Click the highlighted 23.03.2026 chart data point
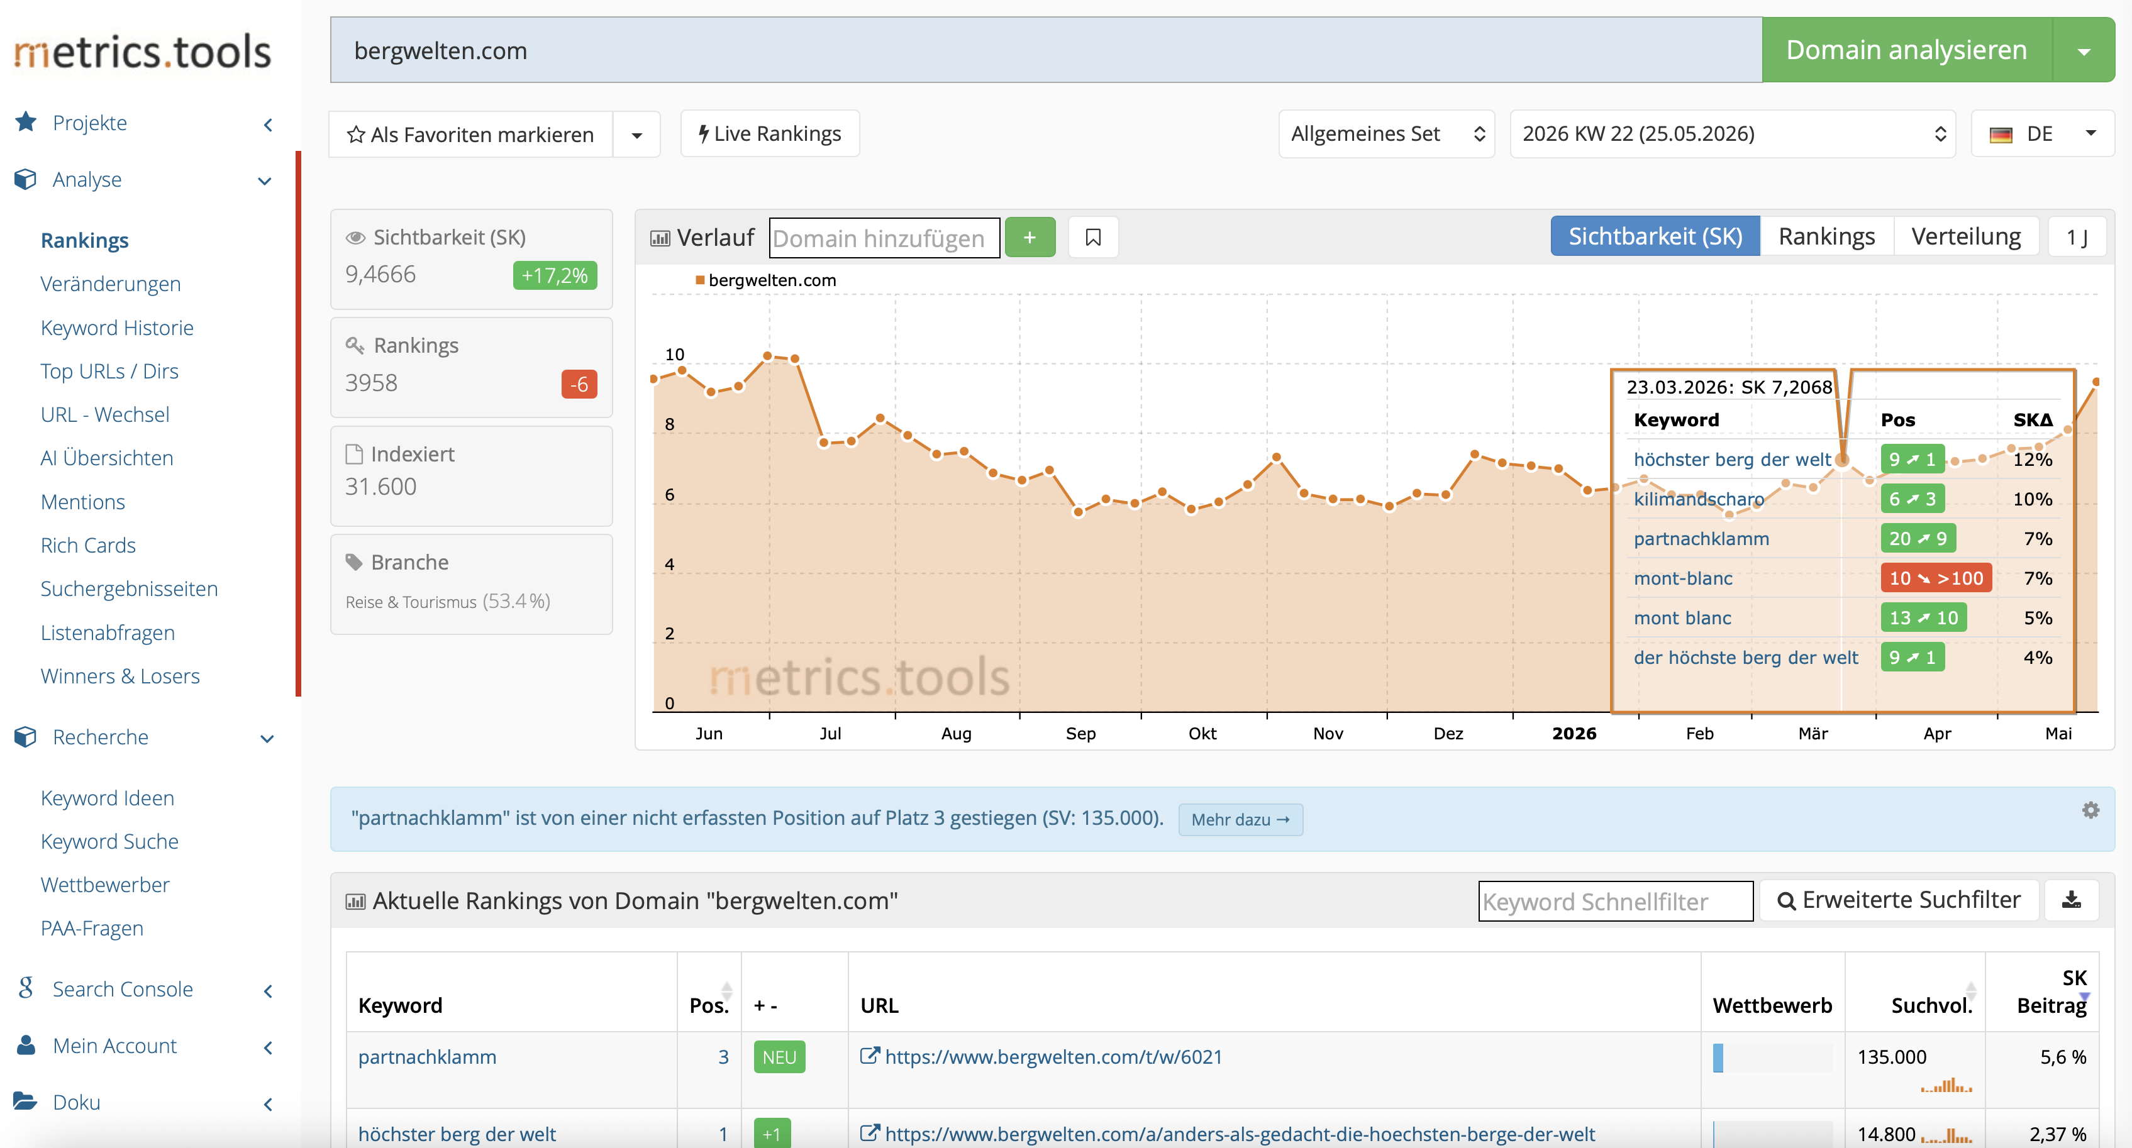 1842,459
